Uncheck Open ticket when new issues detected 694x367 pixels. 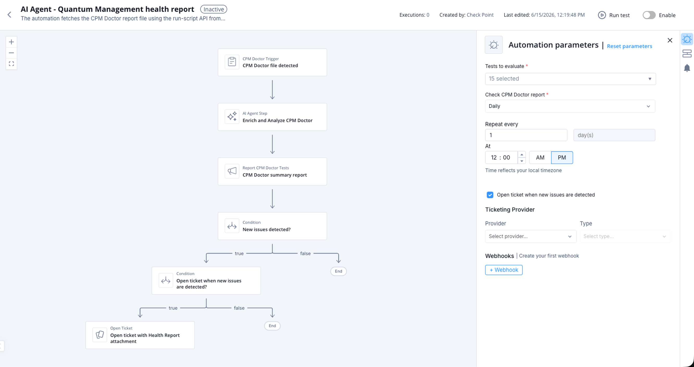click(x=490, y=195)
